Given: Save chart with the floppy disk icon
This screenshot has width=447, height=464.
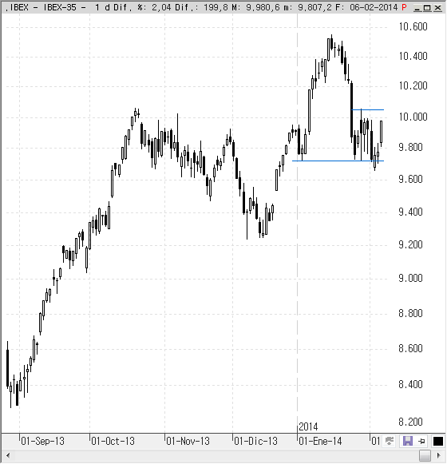Looking at the screenshot, I should coord(407,441).
